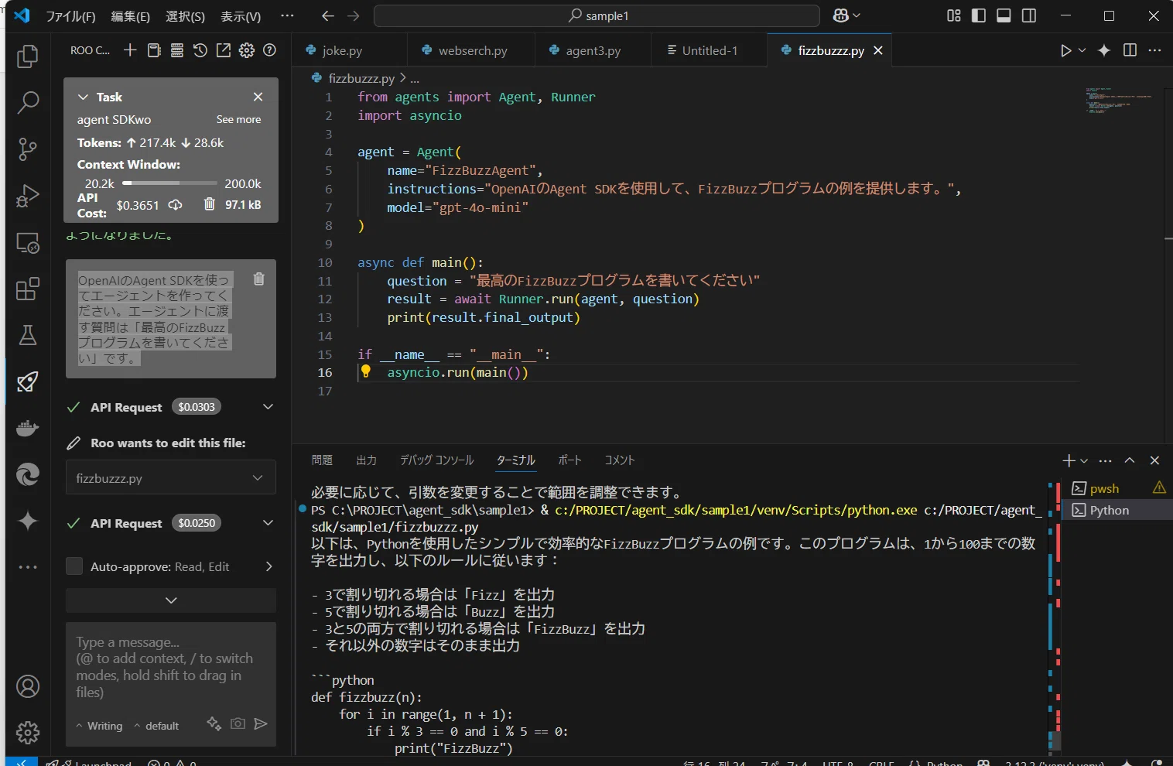Image resolution: width=1173 pixels, height=766 pixels.
Task: Select the pwsh terminal entry
Action: 1117,488
